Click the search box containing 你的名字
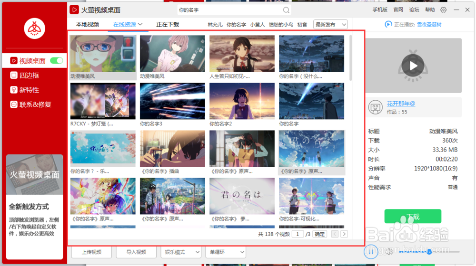 [x=234, y=10]
